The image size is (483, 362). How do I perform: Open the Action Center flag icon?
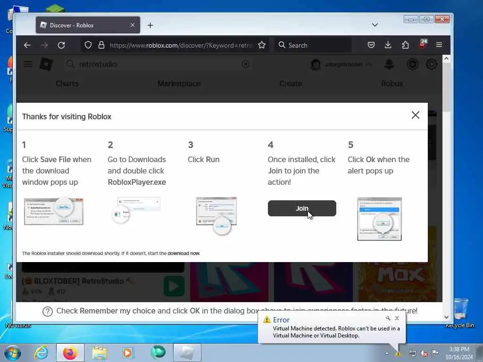435,353
